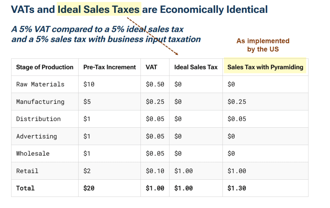Click the $0.10 Retail VAT cell
The width and height of the screenshot is (330, 208).
tap(155, 171)
